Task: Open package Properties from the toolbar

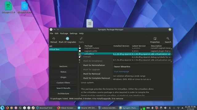Action: (x=155, y=38)
